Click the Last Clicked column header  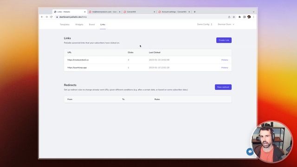pos(155,52)
